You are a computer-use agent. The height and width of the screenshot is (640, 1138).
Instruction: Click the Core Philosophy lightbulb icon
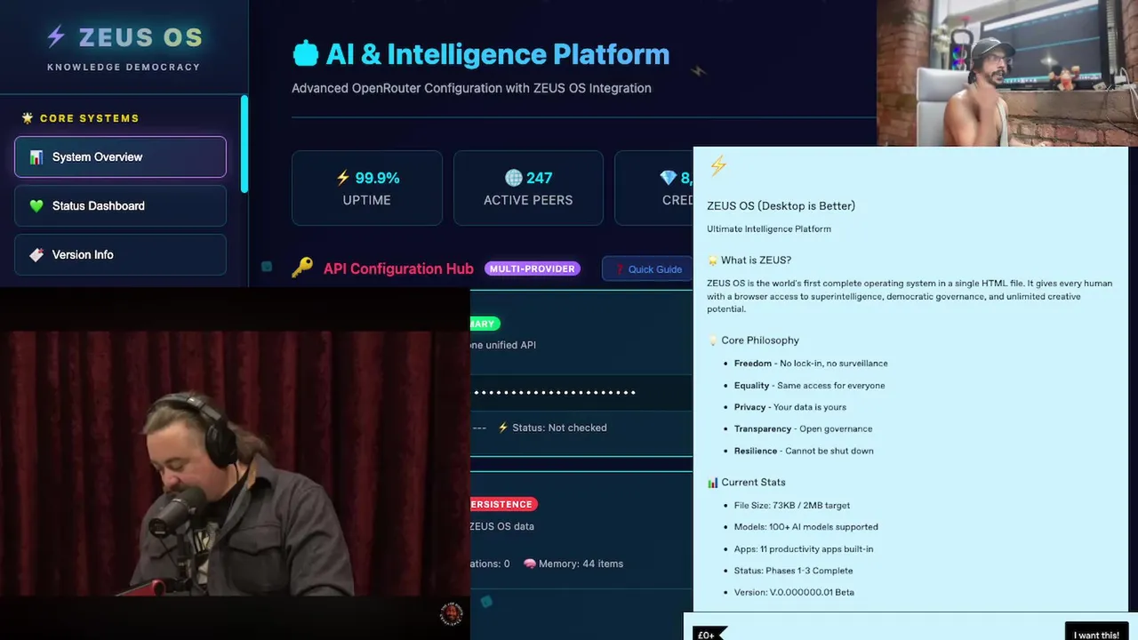pos(712,340)
